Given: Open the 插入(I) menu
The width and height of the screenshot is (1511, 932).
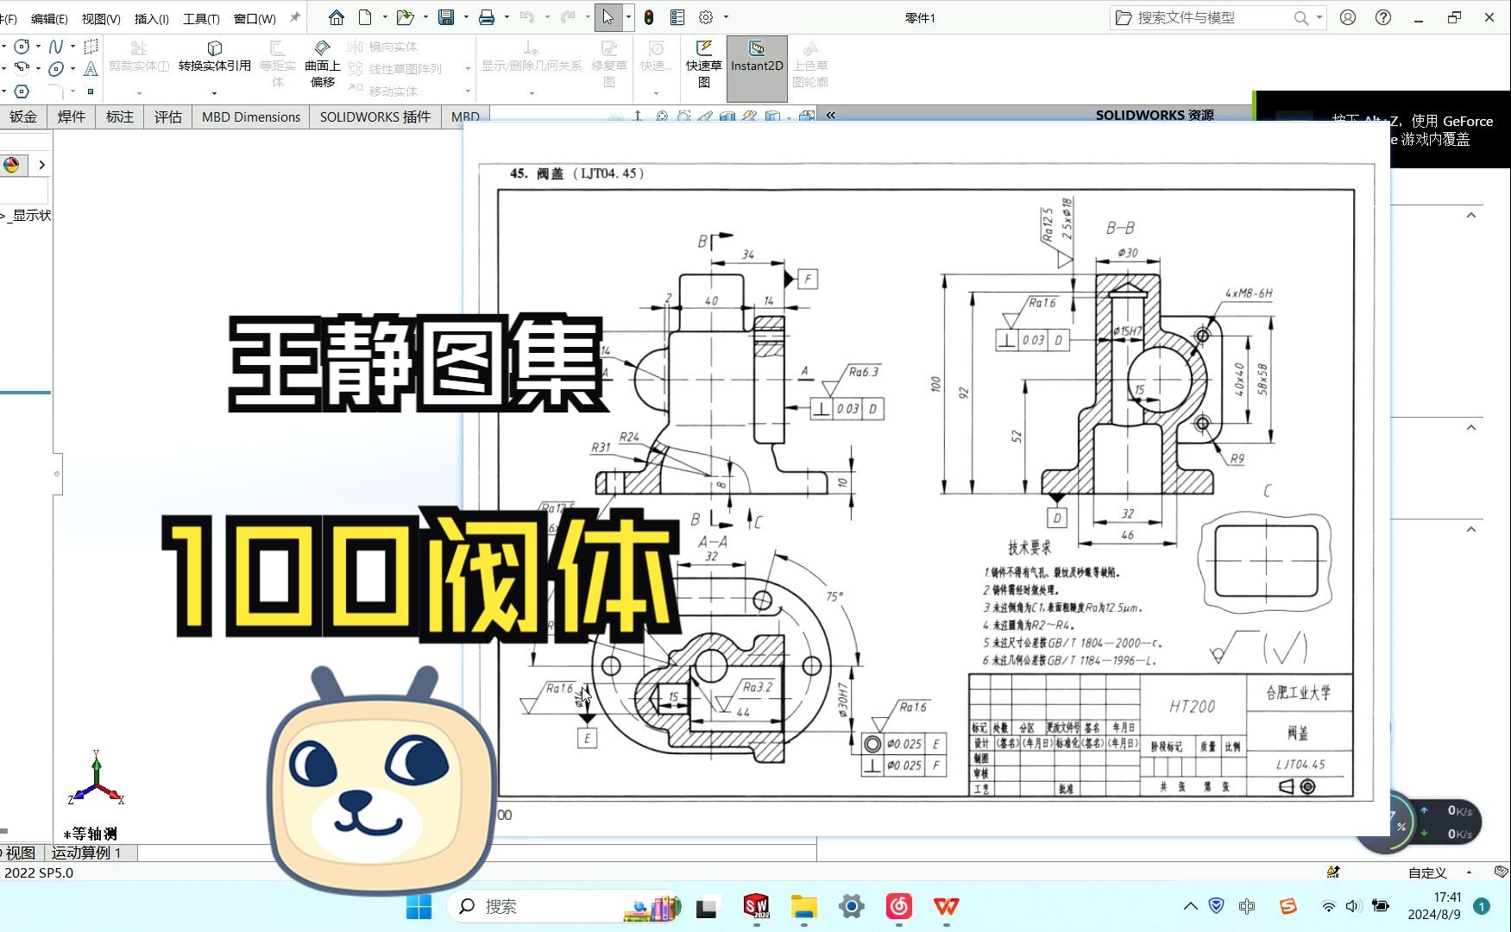Looking at the screenshot, I should point(152,18).
